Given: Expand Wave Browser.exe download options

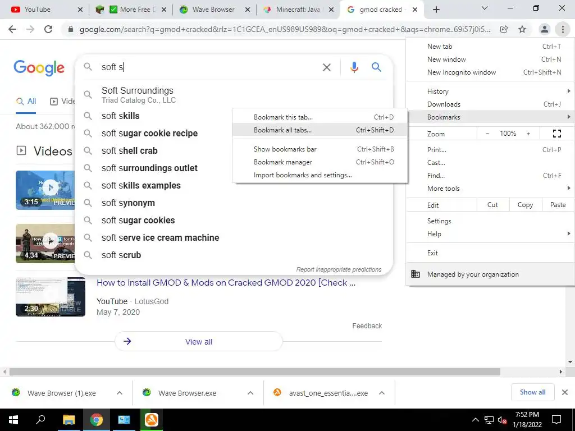Looking at the screenshot, I should pyautogui.click(x=250, y=393).
